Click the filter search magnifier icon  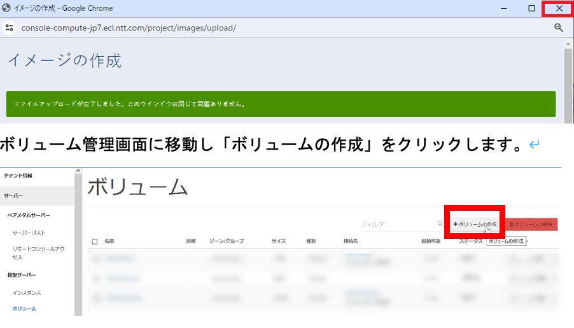(440, 224)
